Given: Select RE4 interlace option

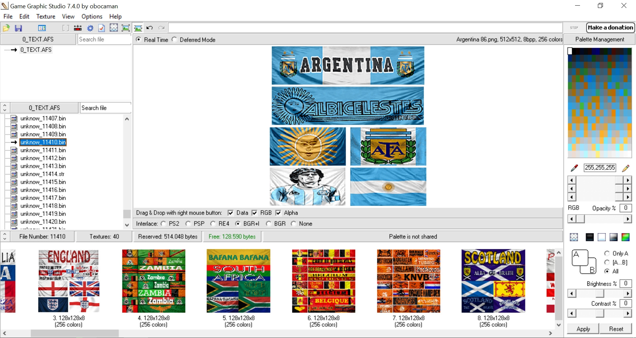Looking at the screenshot, I should click(x=213, y=224).
